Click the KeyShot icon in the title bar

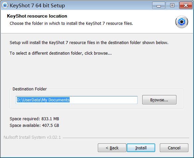tap(5, 5)
